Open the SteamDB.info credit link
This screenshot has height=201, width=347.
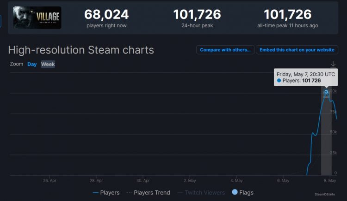coord(325,195)
